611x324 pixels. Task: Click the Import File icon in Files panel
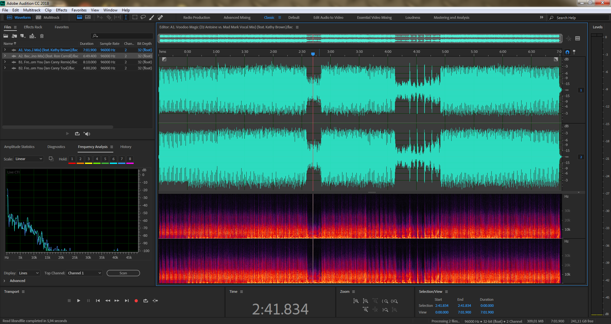click(14, 36)
